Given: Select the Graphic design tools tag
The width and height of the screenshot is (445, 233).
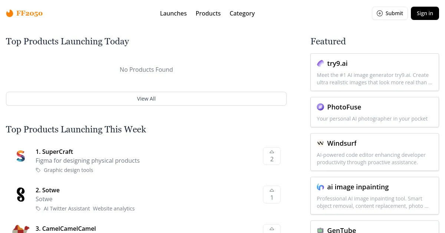Looking at the screenshot, I should pyautogui.click(x=68, y=170).
